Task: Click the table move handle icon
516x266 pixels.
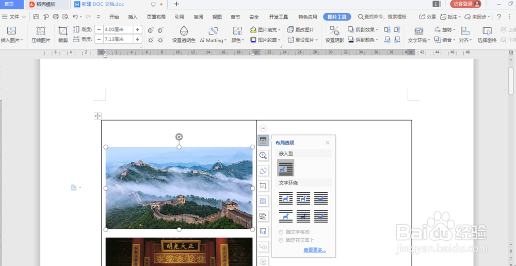Action: coord(98,116)
